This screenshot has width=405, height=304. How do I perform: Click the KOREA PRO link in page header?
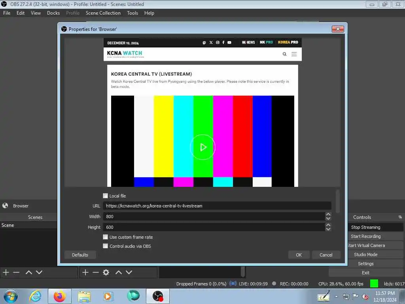pos(288,42)
